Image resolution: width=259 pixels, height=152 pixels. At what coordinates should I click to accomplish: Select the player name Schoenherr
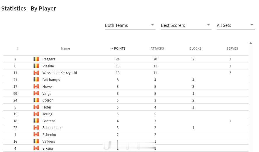[52, 128]
